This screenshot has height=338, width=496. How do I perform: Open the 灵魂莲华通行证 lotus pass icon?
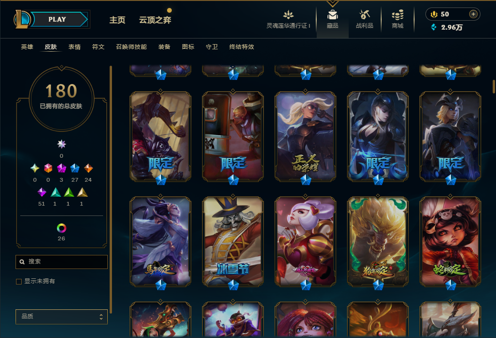(x=288, y=15)
